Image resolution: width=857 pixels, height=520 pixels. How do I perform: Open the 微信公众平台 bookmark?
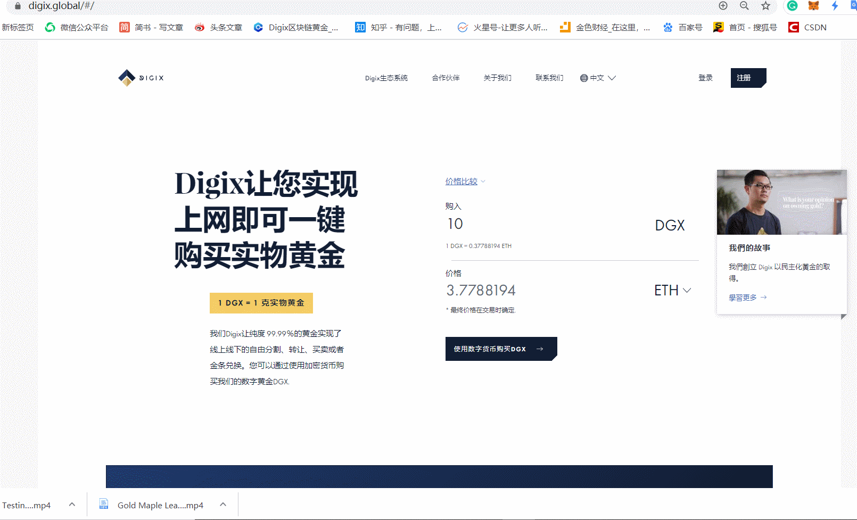coord(77,27)
